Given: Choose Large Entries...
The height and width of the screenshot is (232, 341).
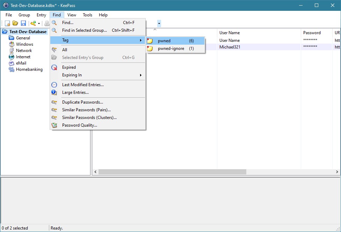Looking at the screenshot, I should [97, 92].
